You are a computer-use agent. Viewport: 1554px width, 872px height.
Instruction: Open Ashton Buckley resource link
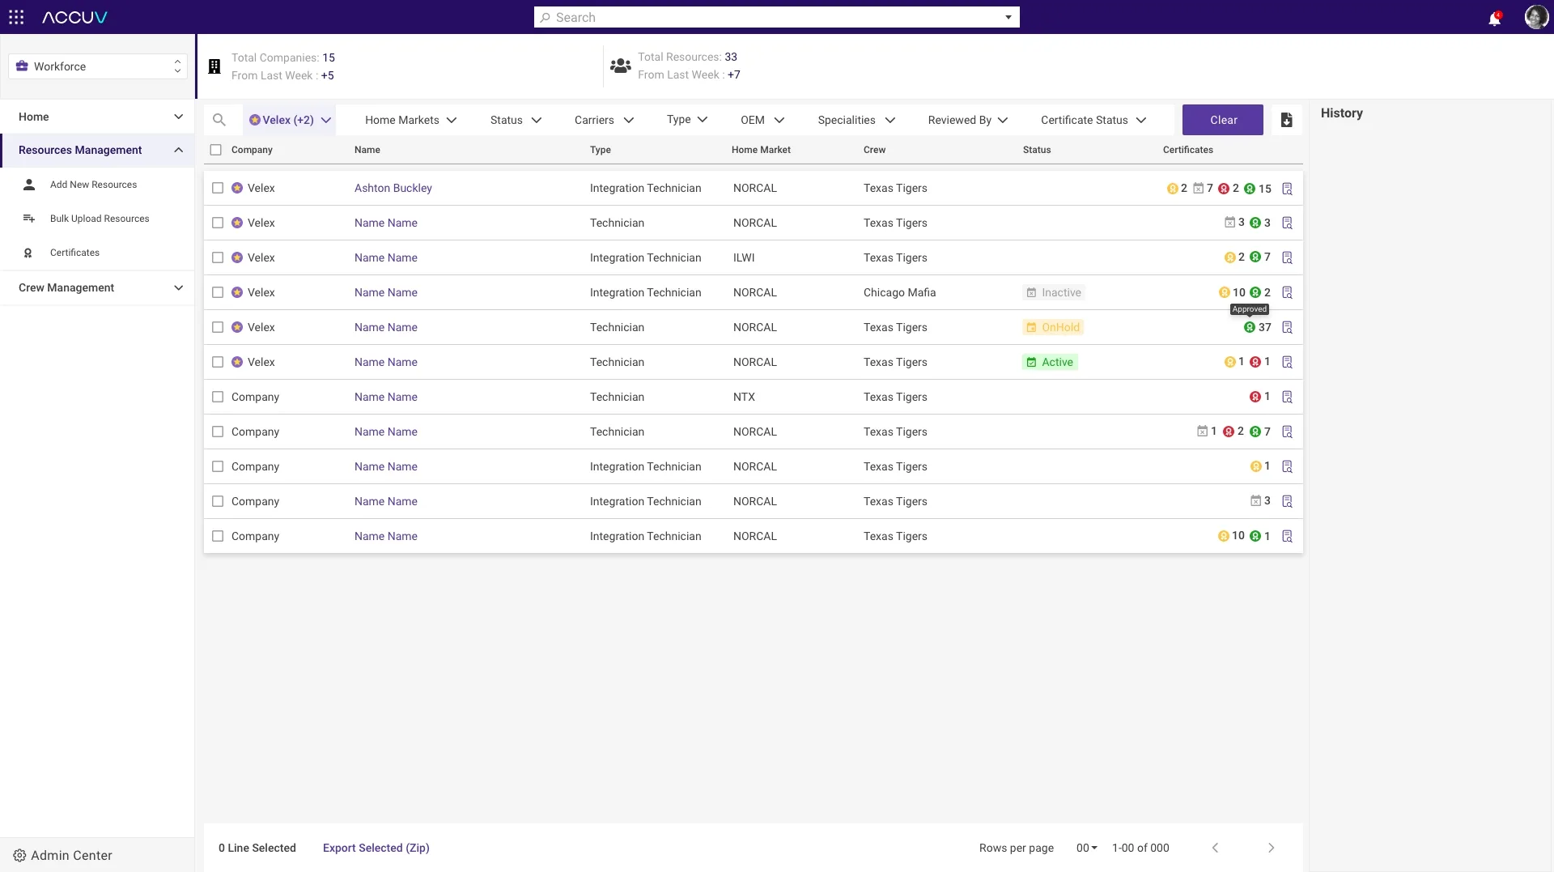pyautogui.click(x=393, y=188)
